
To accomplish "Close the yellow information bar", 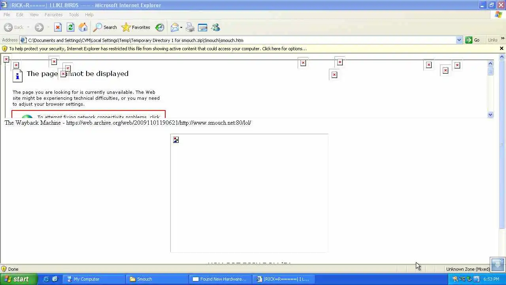I will click(x=502, y=48).
